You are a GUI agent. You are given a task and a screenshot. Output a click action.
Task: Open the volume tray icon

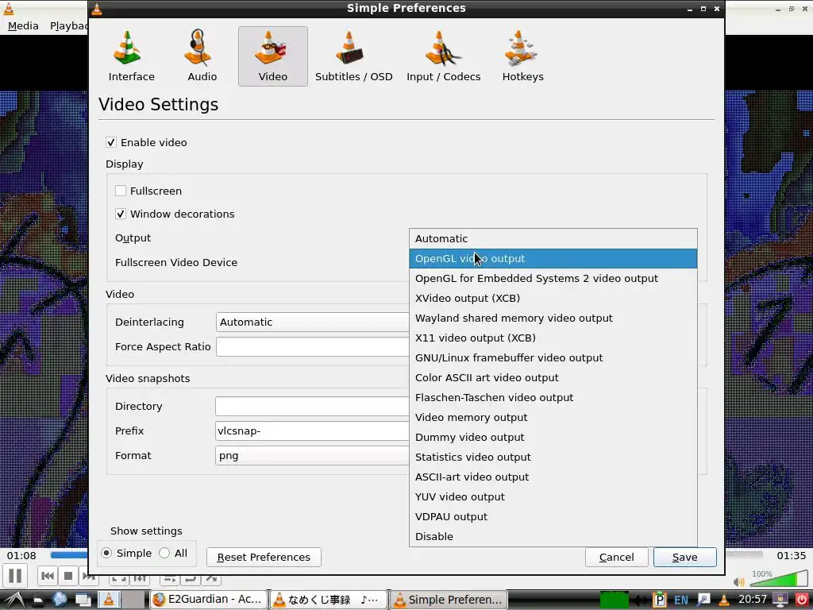[x=641, y=600]
